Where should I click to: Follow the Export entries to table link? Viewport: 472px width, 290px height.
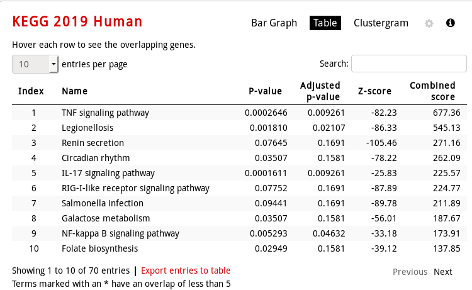pos(186,270)
